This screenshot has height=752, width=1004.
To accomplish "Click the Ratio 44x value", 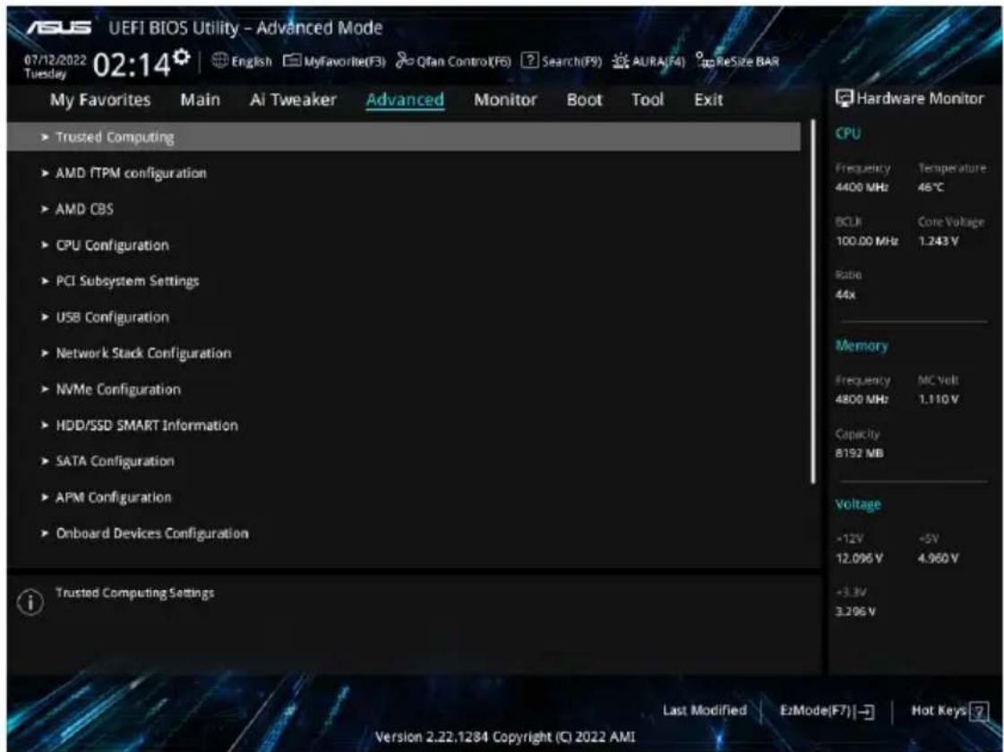I will 845,295.
